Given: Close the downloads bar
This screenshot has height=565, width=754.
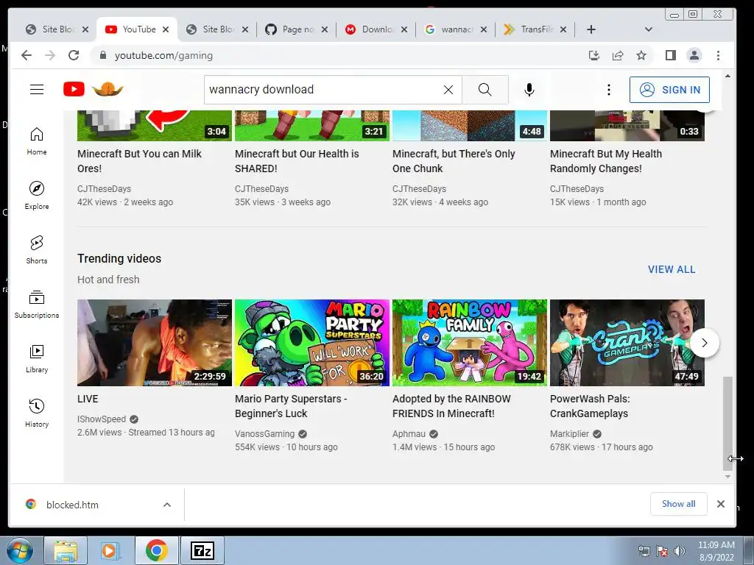Looking at the screenshot, I should coord(720,504).
